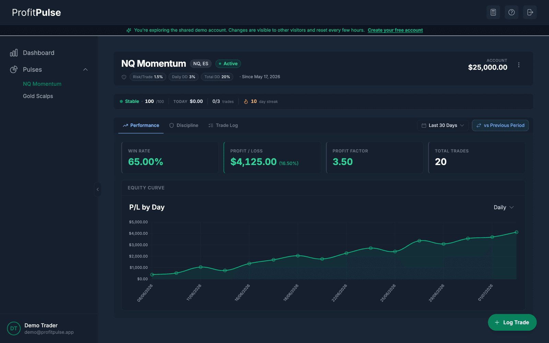Select Gold Scalps pulse in sidebar
Viewport: 549px width, 343px height.
pyautogui.click(x=38, y=96)
